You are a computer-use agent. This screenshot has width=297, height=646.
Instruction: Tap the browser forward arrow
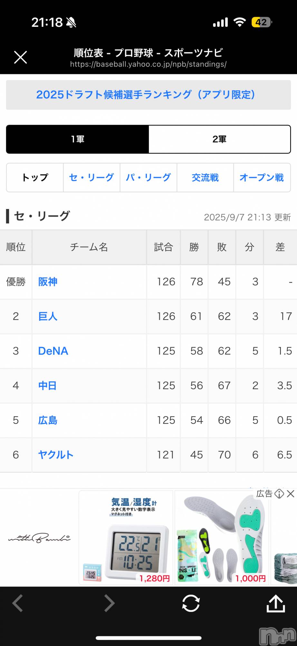pos(109,603)
